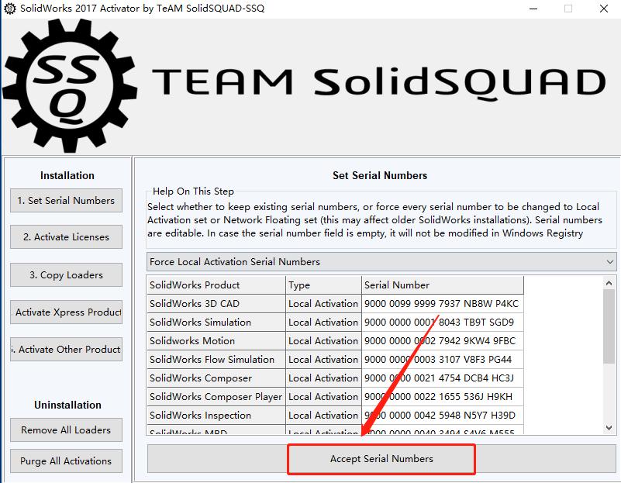The height and width of the screenshot is (483, 621).
Task: Edit the Composer Player serial number
Action: click(441, 396)
